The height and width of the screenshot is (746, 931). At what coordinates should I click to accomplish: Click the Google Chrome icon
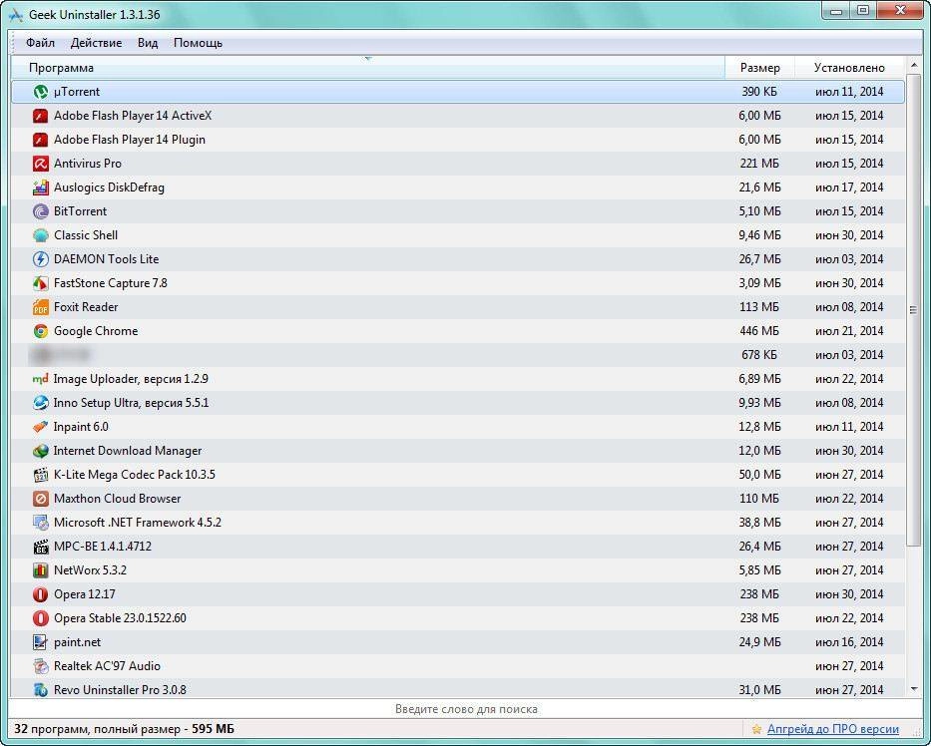tap(40, 331)
